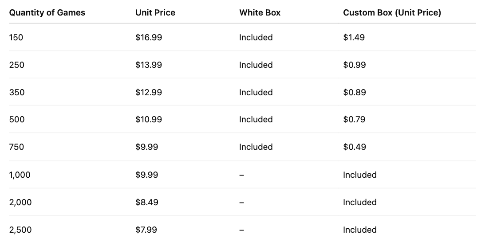Click the $0.49 custom box price
The image size is (497, 246).
point(354,147)
